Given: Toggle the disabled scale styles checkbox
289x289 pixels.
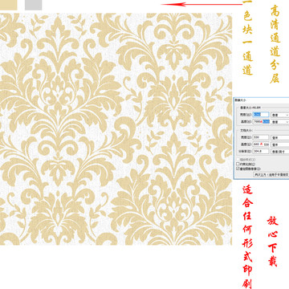Looking at the screenshot, I should coord(238,160).
